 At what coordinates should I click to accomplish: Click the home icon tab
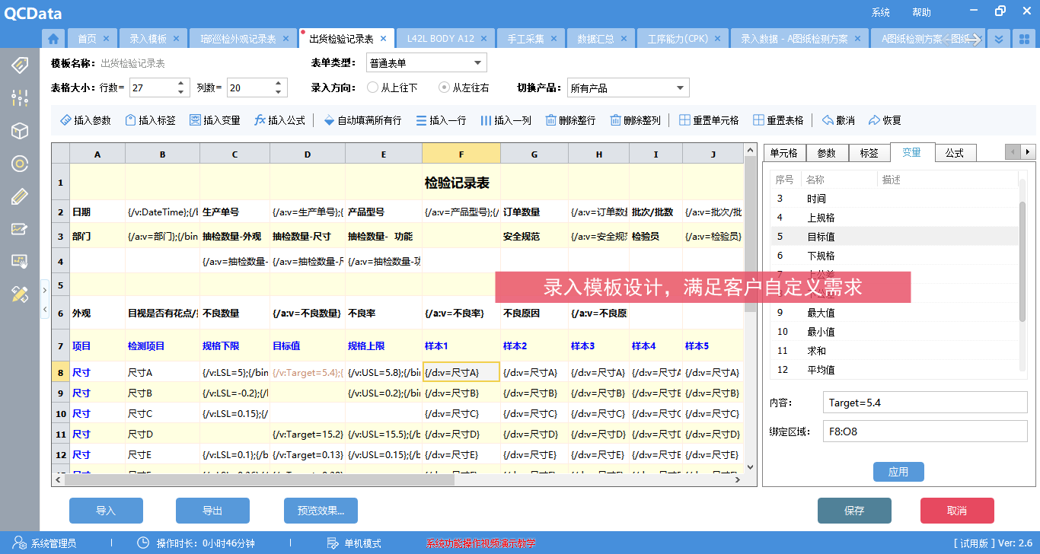53,39
